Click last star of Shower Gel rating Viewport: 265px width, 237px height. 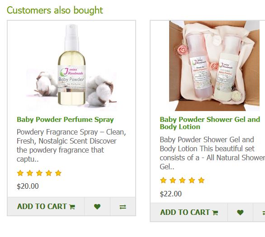(x=201, y=180)
